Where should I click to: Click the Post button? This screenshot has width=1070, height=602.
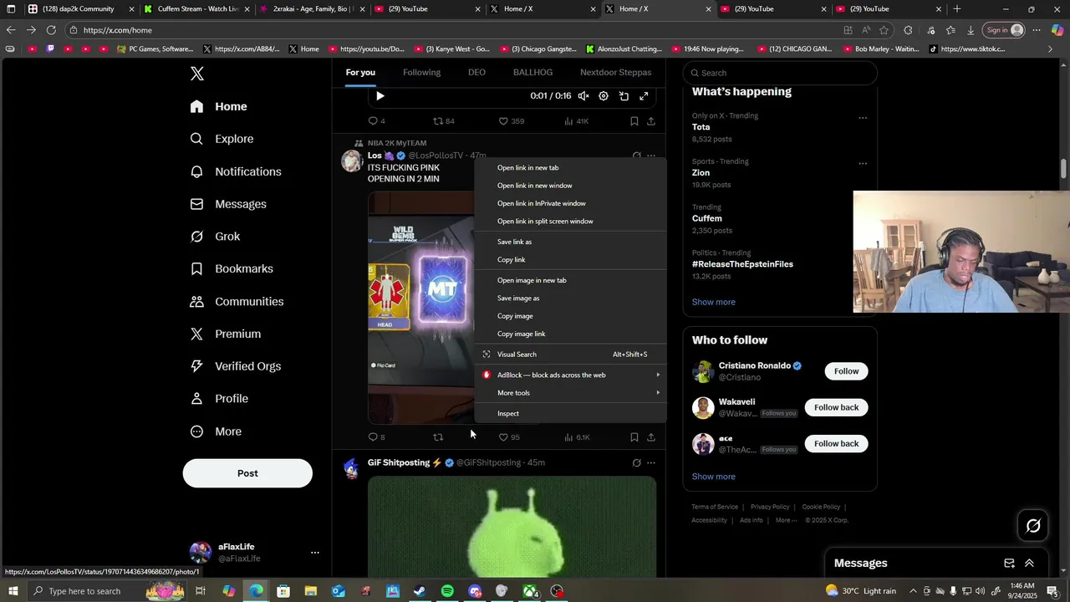pyautogui.click(x=247, y=473)
